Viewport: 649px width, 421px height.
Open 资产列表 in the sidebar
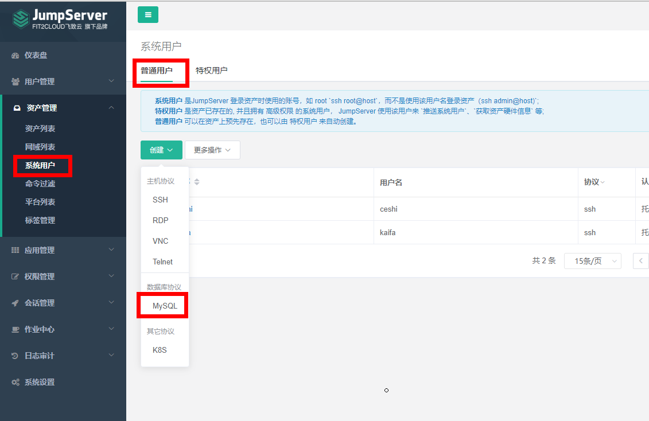[40, 128]
